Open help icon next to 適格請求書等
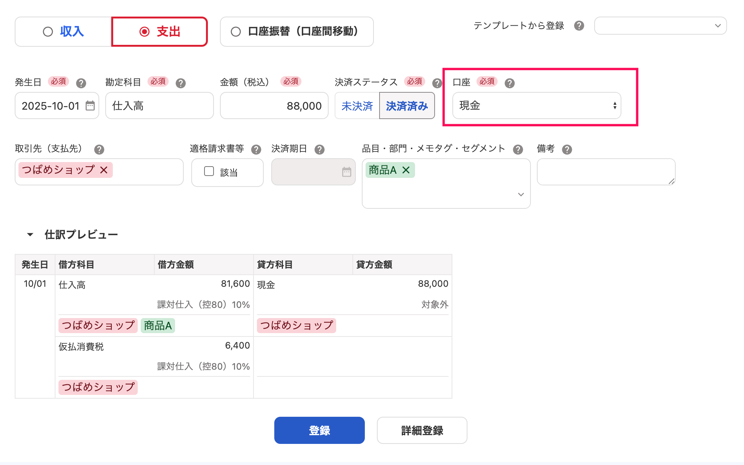Screen dimensions: 744x465 [256, 150]
